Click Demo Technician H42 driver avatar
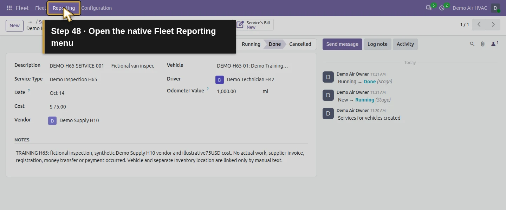This screenshot has width=506, height=210. pyautogui.click(x=220, y=80)
